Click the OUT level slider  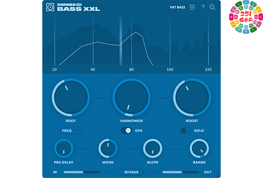pos(180,172)
